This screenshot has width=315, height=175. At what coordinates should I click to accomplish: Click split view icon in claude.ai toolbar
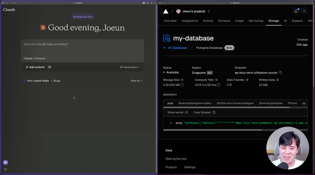click(151, 3)
